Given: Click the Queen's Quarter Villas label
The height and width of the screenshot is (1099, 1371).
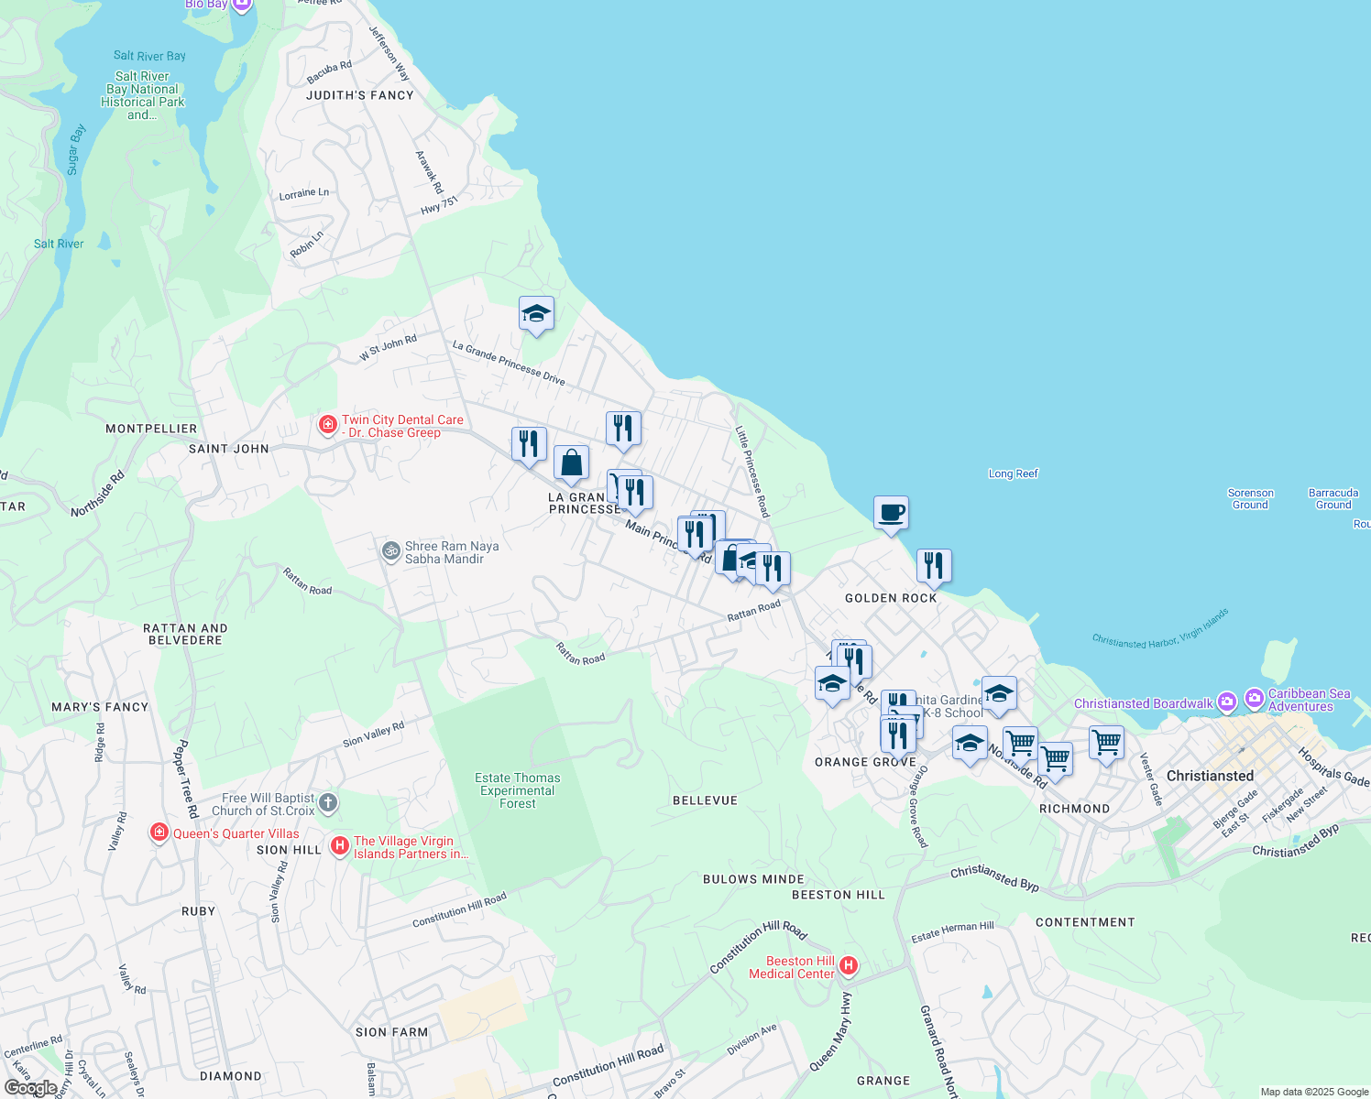Looking at the screenshot, I should (x=236, y=833).
